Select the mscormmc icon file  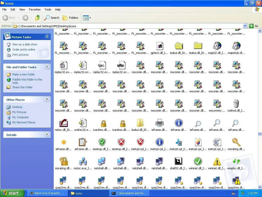click(217, 104)
